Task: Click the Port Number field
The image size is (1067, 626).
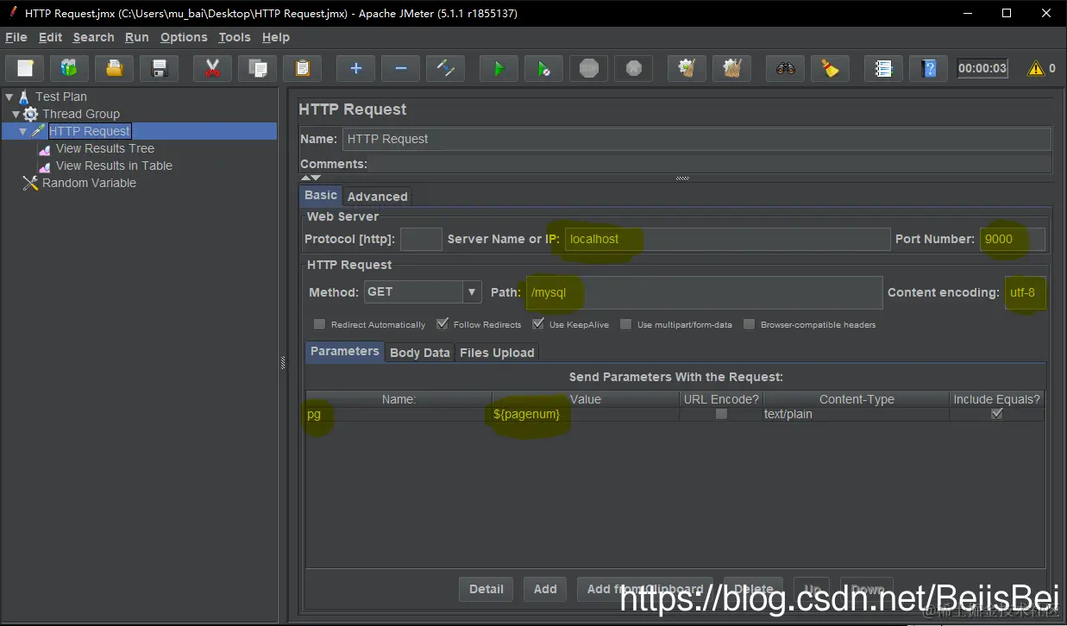Action: point(1013,239)
